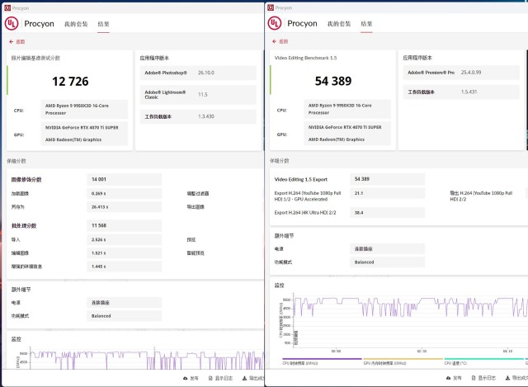Open 我的套装 tab in right window
The width and height of the screenshot is (528, 387).
tap(339, 24)
